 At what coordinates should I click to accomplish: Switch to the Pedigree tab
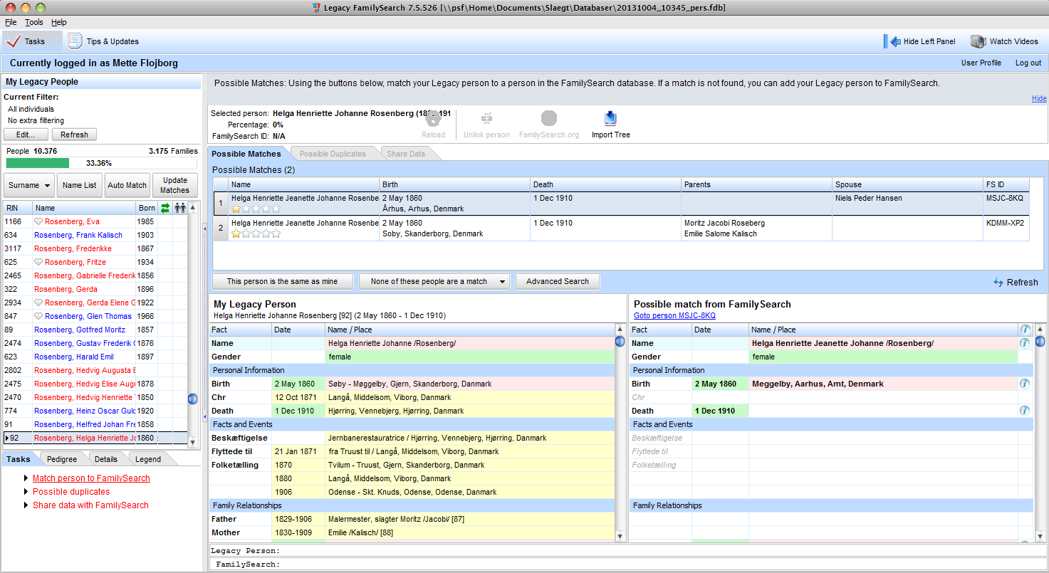62,459
